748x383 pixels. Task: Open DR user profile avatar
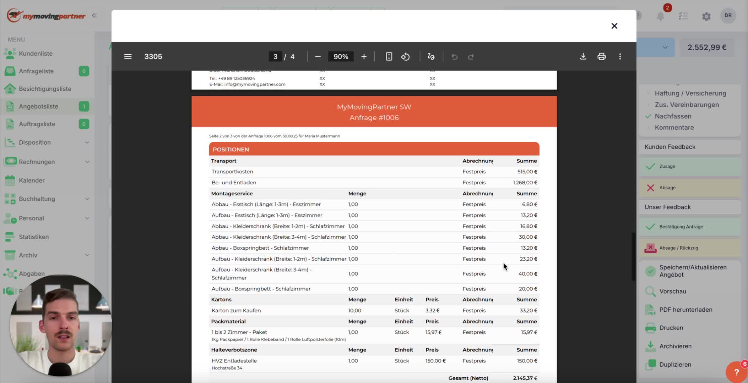point(728,16)
